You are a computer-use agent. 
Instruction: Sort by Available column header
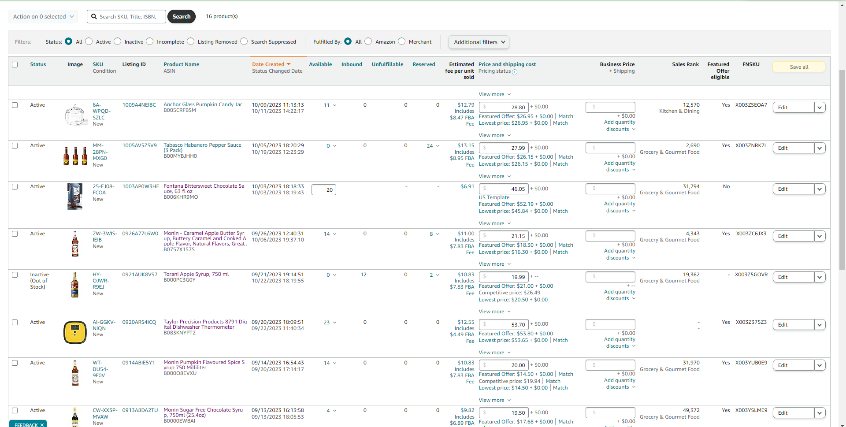click(x=320, y=64)
